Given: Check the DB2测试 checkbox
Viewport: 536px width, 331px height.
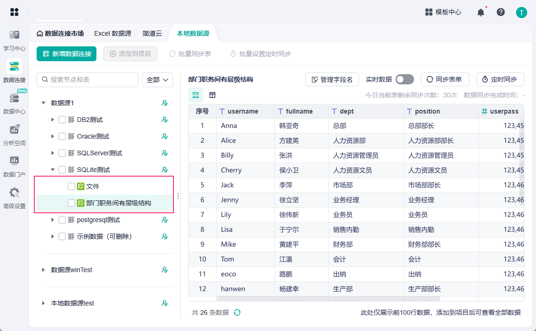Looking at the screenshot, I should 62,120.
